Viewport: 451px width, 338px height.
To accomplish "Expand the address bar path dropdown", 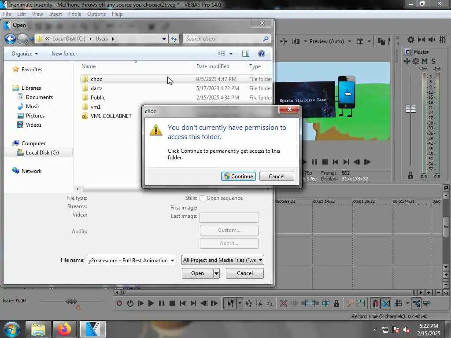I will [x=164, y=39].
